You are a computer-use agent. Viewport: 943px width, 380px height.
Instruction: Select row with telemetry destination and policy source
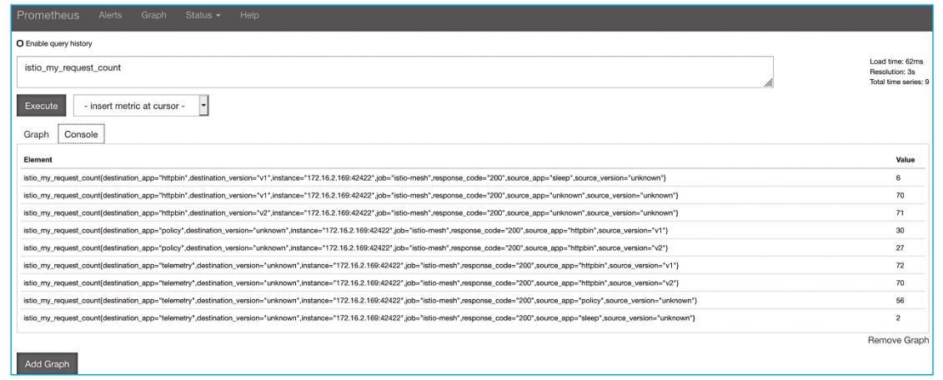click(x=360, y=299)
